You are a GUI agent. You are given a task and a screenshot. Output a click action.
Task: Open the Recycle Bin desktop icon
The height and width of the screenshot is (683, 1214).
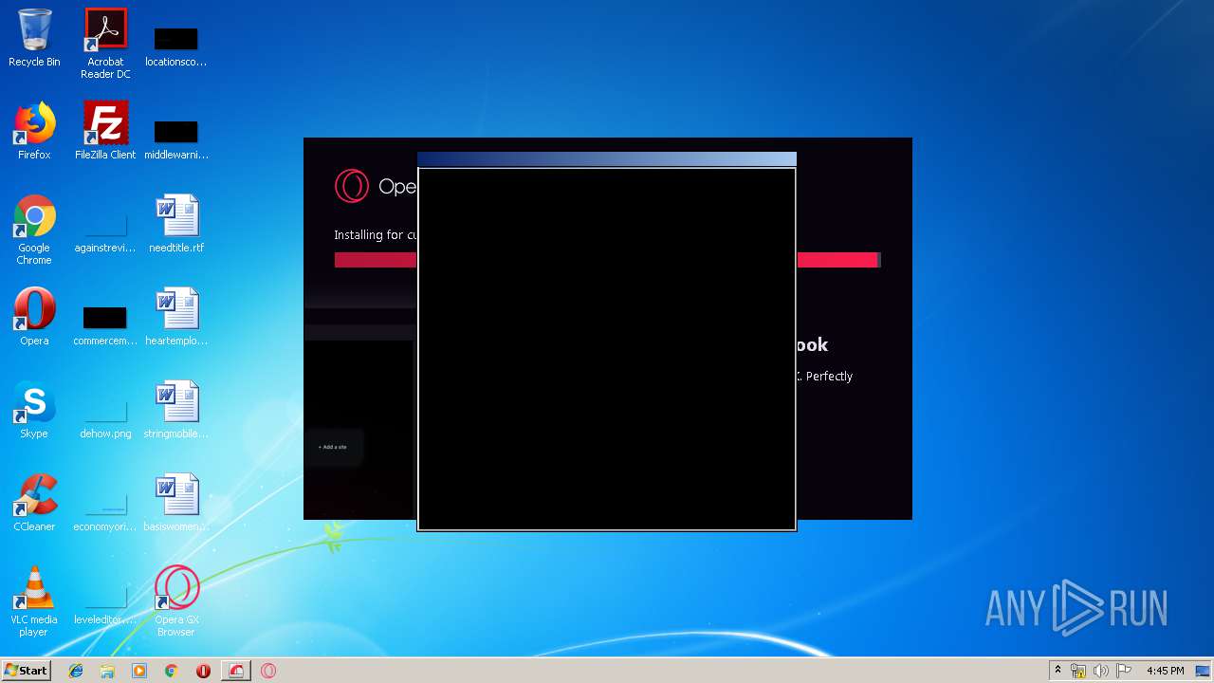[x=34, y=39]
